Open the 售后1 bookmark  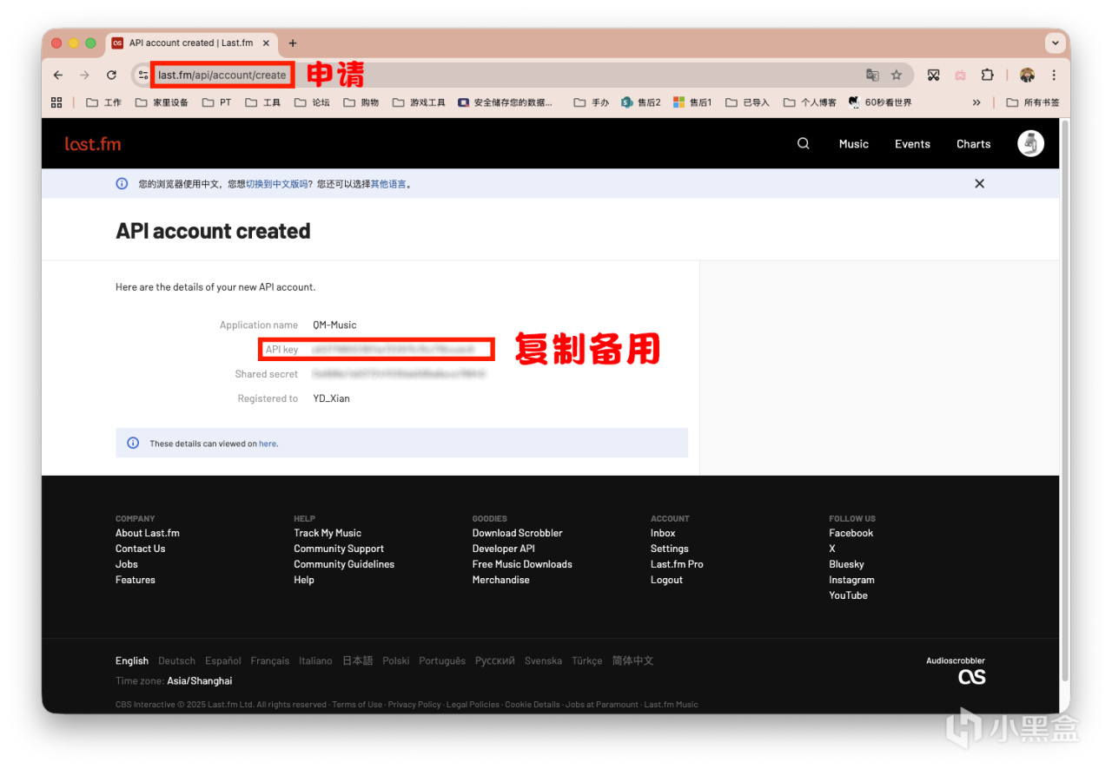692,102
